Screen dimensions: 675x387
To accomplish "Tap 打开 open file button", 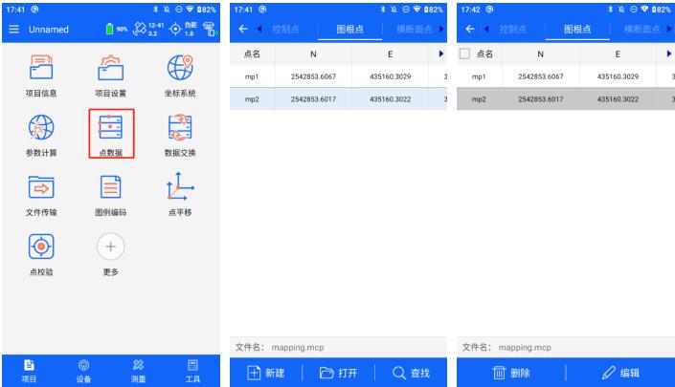I will [338, 373].
